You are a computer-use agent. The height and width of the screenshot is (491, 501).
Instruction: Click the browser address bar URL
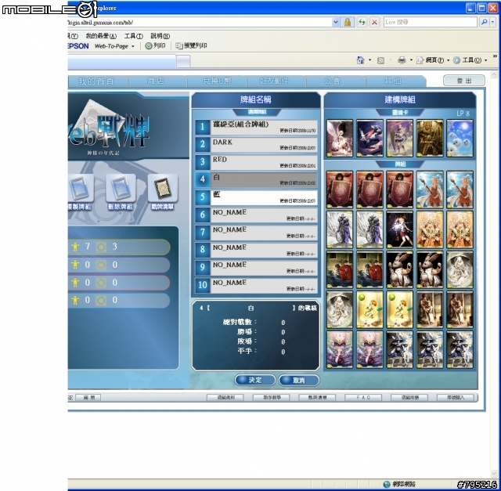[x=200, y=22]
